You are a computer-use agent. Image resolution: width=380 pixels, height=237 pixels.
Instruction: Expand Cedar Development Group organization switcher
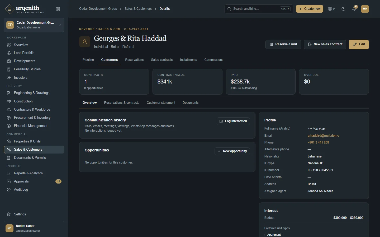(x=34, y=25)
